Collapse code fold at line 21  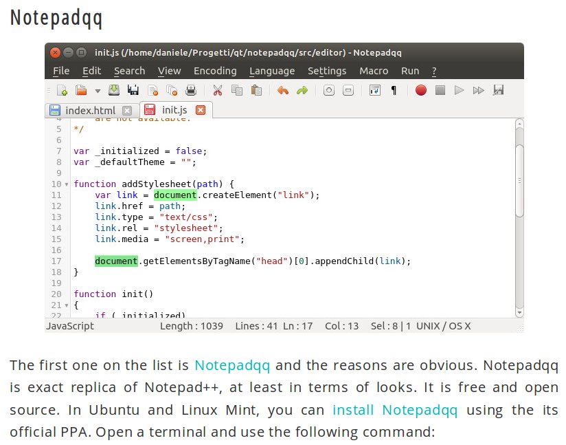tap(67, 305)
